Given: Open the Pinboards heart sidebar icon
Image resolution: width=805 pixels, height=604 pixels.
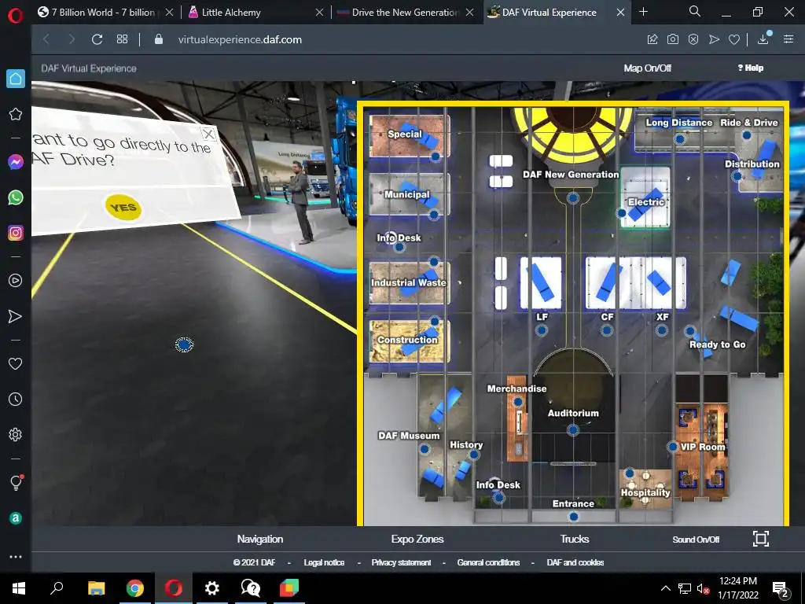Looking at the screenshot, I should (16, 363).
